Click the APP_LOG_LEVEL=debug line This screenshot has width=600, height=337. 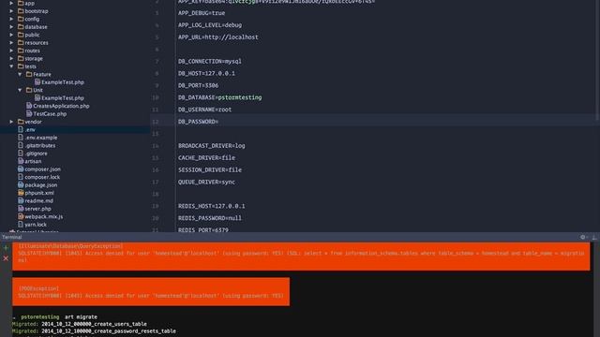point(210,25)
